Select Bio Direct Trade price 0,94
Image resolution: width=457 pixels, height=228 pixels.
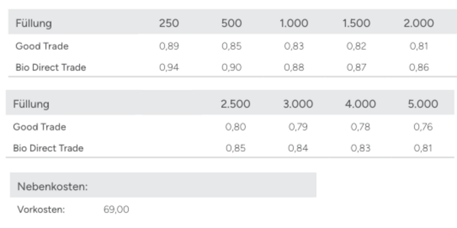pos(169,67)
